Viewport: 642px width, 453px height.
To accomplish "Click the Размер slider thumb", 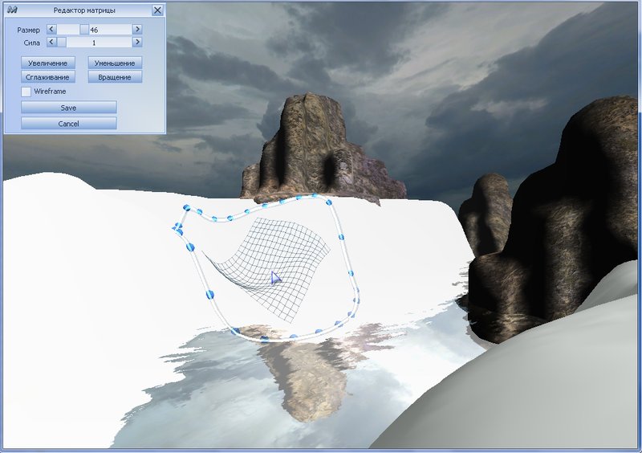I will pyautogui.click(x=83, y=29).
